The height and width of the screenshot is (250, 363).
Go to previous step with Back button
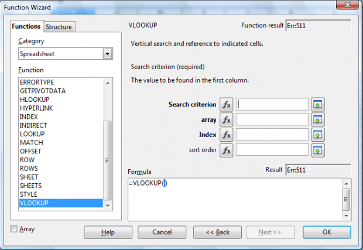point(217,232)
